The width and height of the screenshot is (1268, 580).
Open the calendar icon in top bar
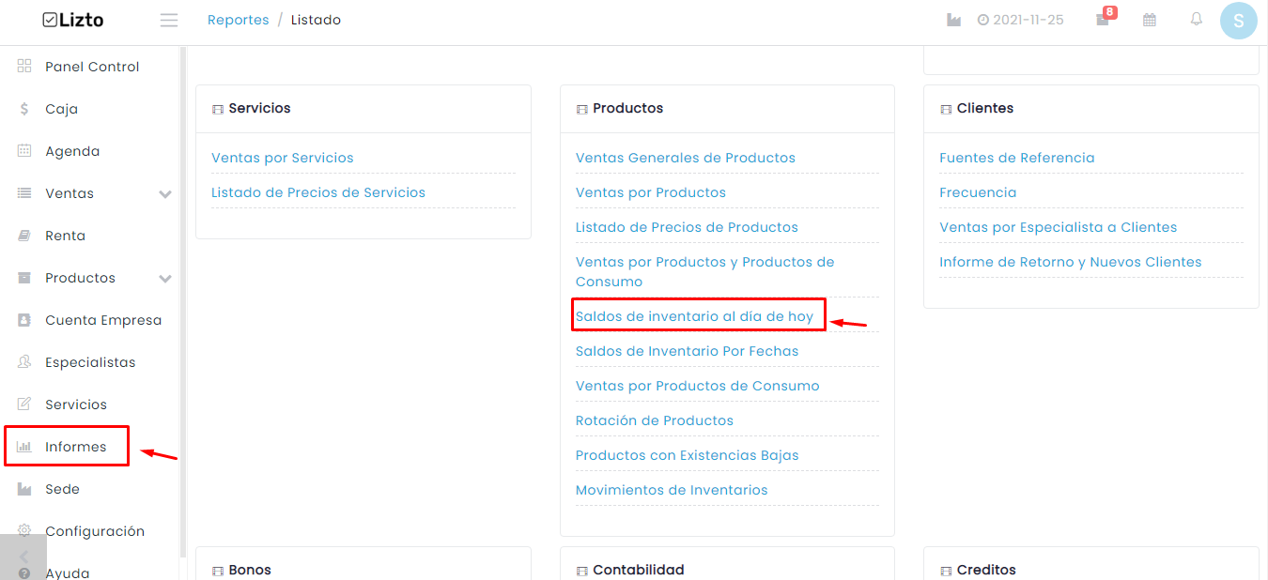click(1149, 20)
